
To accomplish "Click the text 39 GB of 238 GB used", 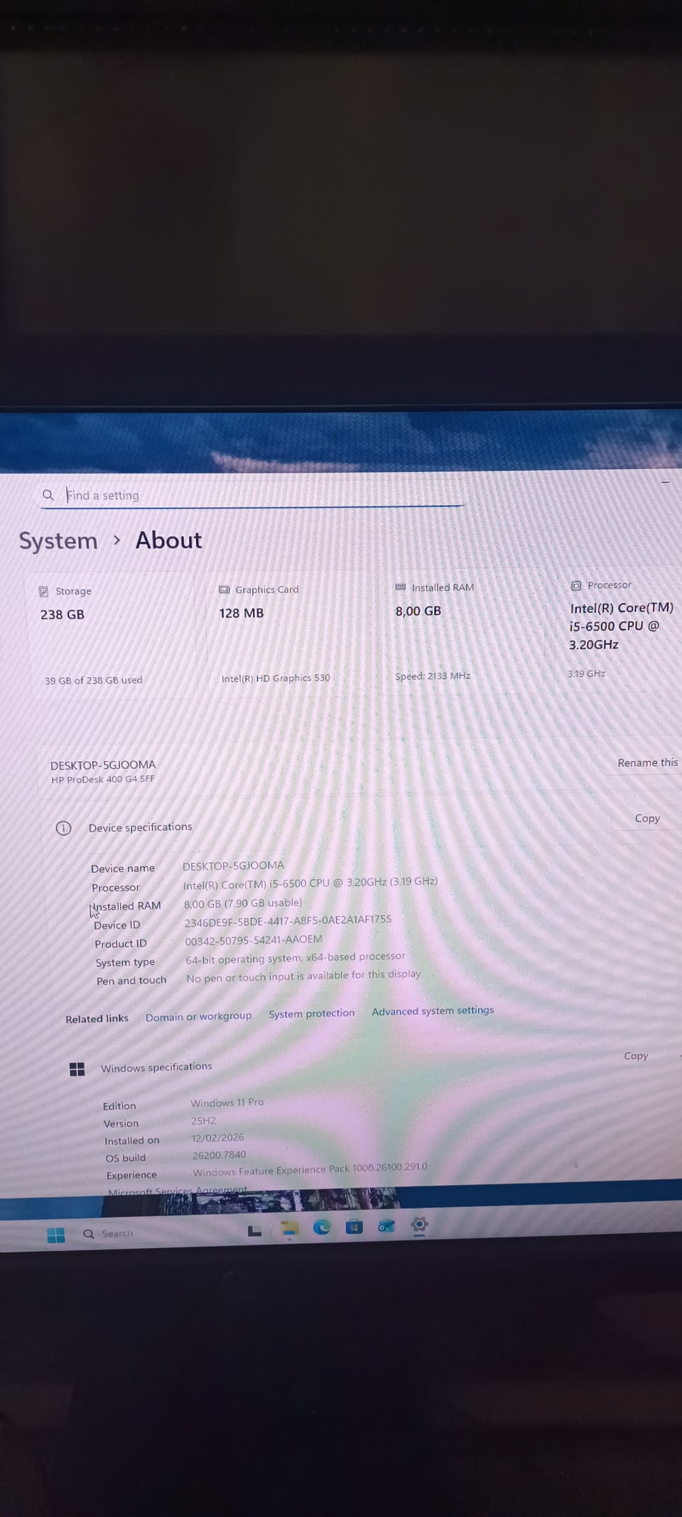I will (94, 681).
